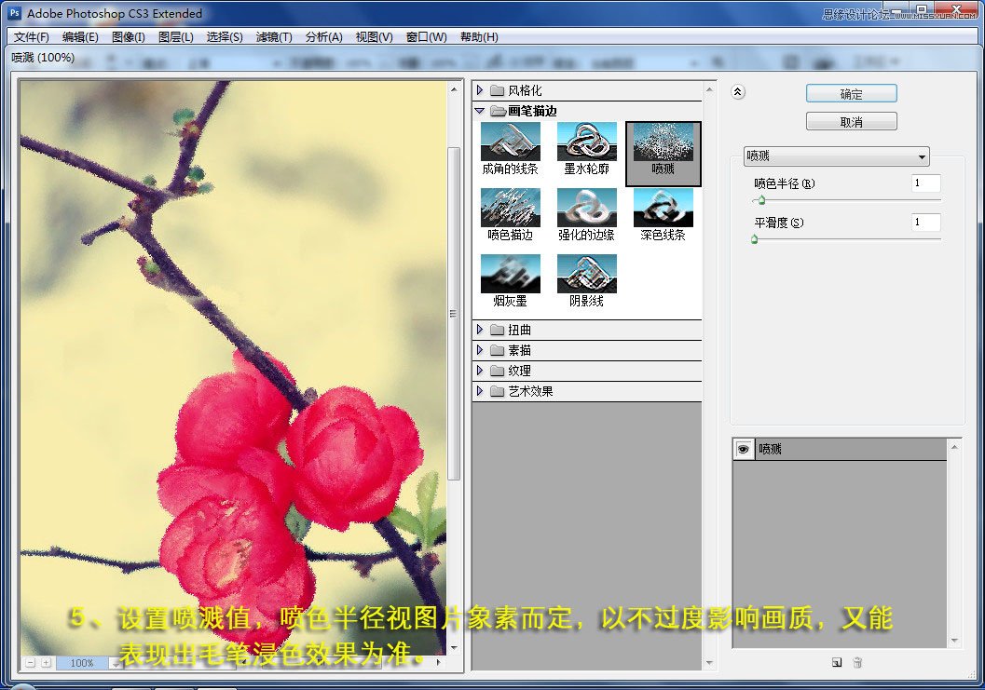Expand the 艺术效果 category triangle

click(x=480, y=391)
